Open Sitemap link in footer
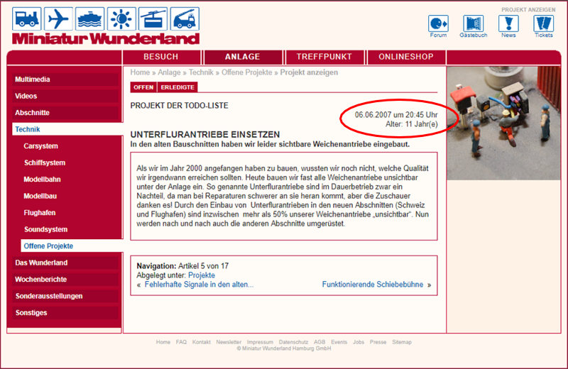Screen dimensions: 568x369 [402, 342]
